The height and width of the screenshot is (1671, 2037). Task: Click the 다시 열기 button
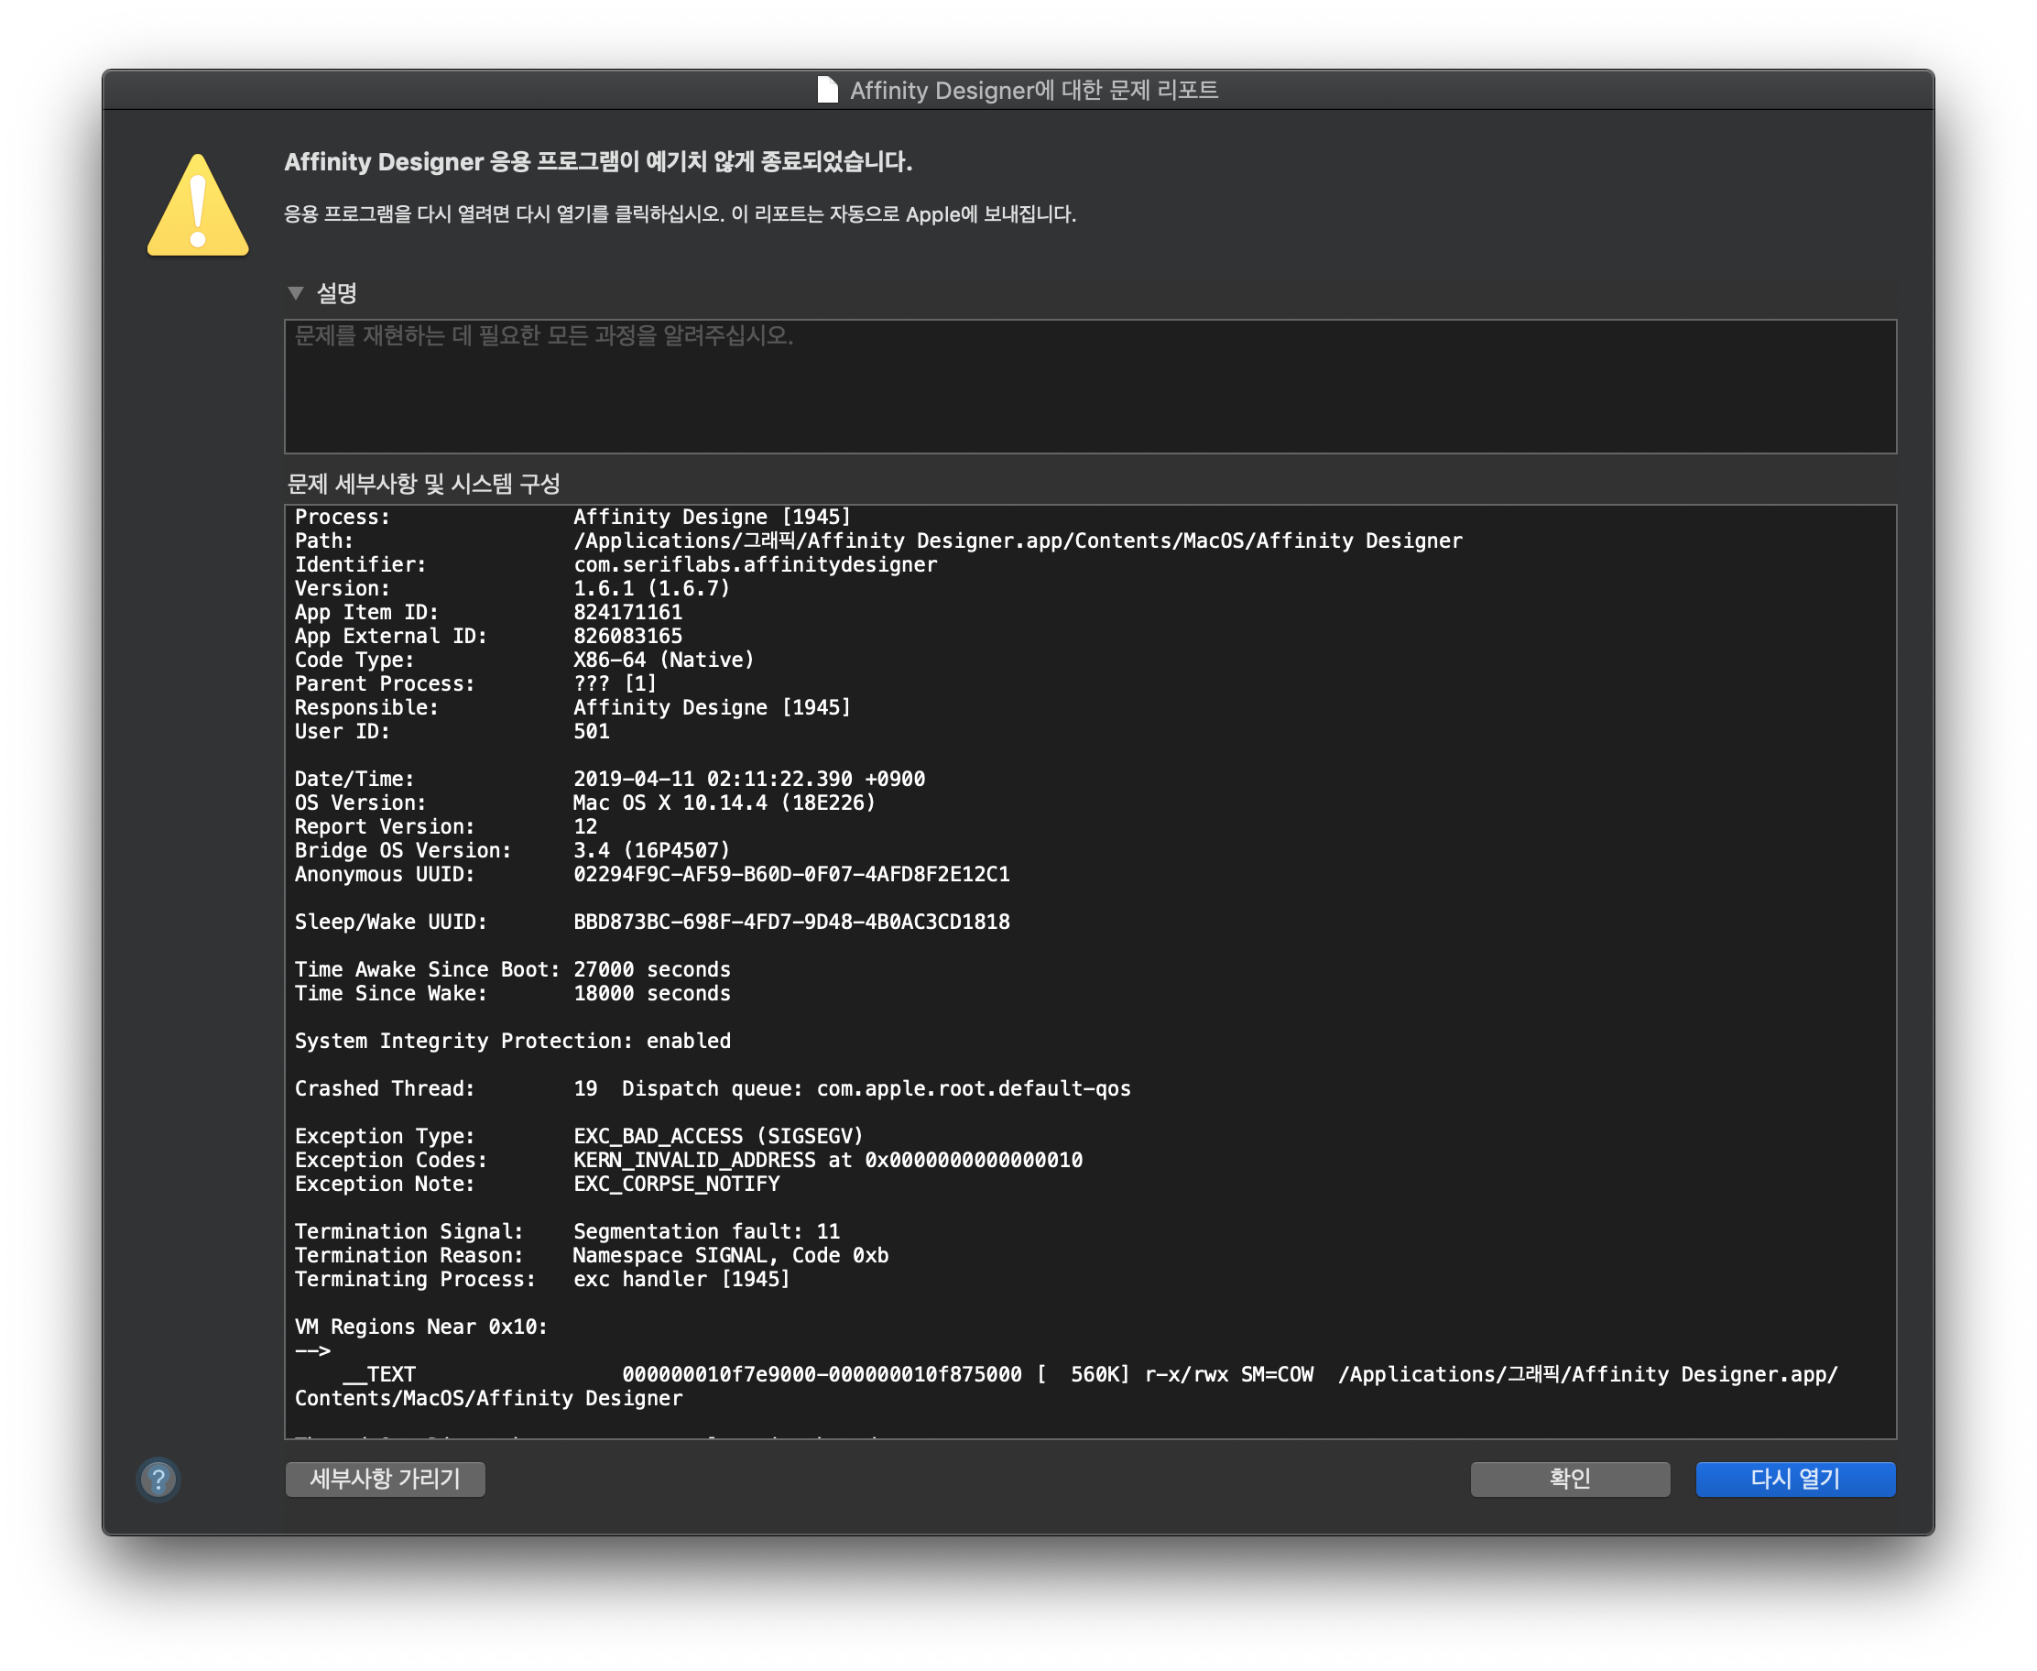coord(1795,1480)
